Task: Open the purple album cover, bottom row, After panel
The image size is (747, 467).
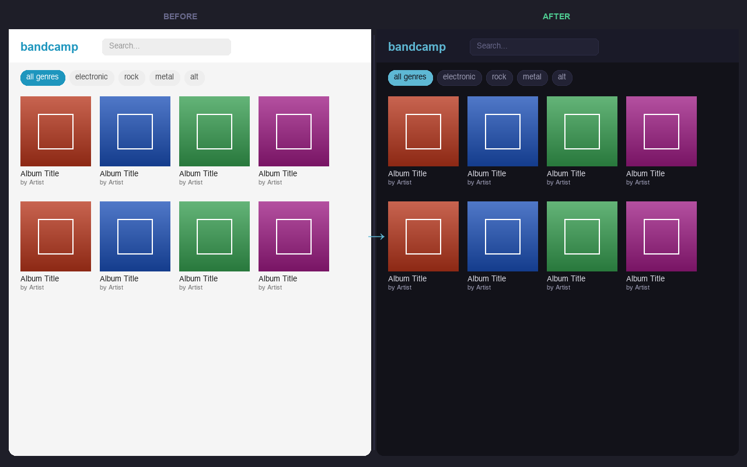Action: [661, 236]
